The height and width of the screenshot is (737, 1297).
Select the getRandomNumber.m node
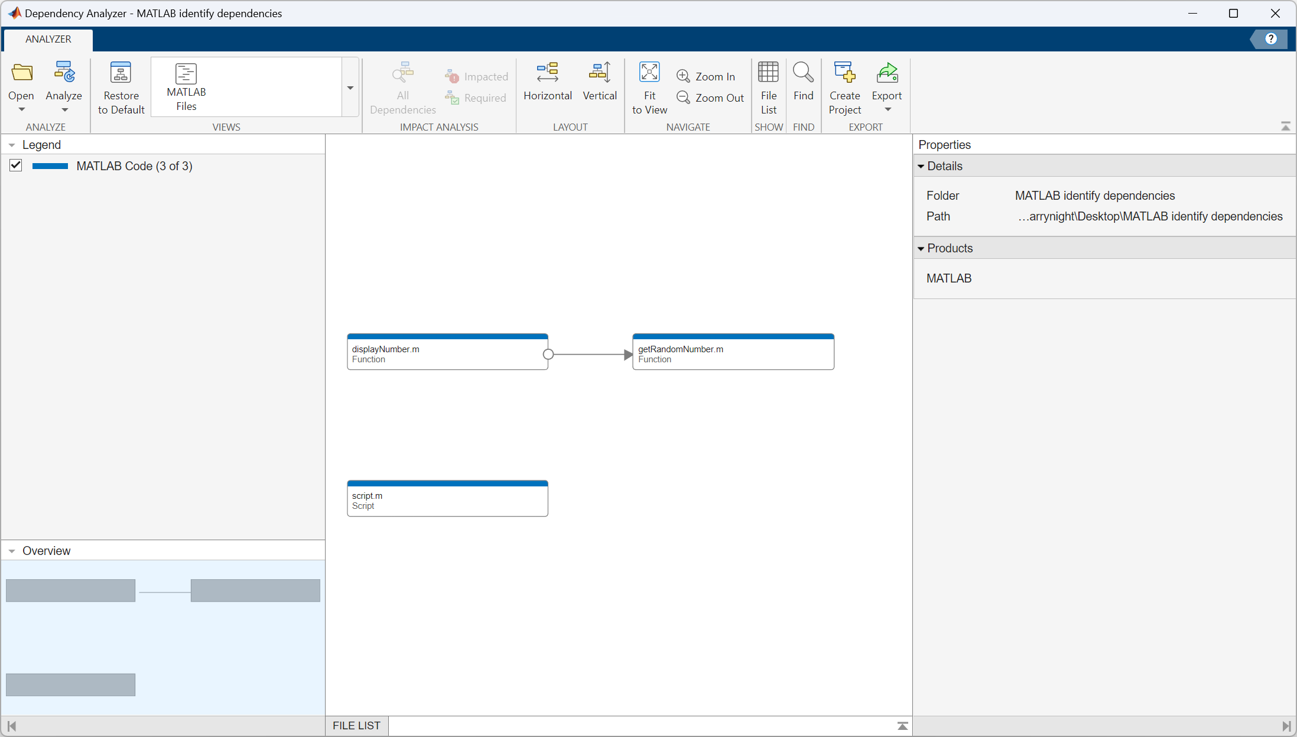[733, 353]
